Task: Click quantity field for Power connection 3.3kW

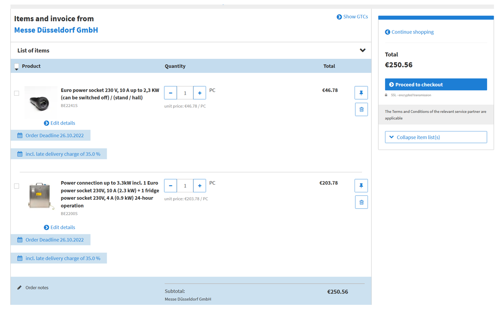Action: tap(185, 185)
